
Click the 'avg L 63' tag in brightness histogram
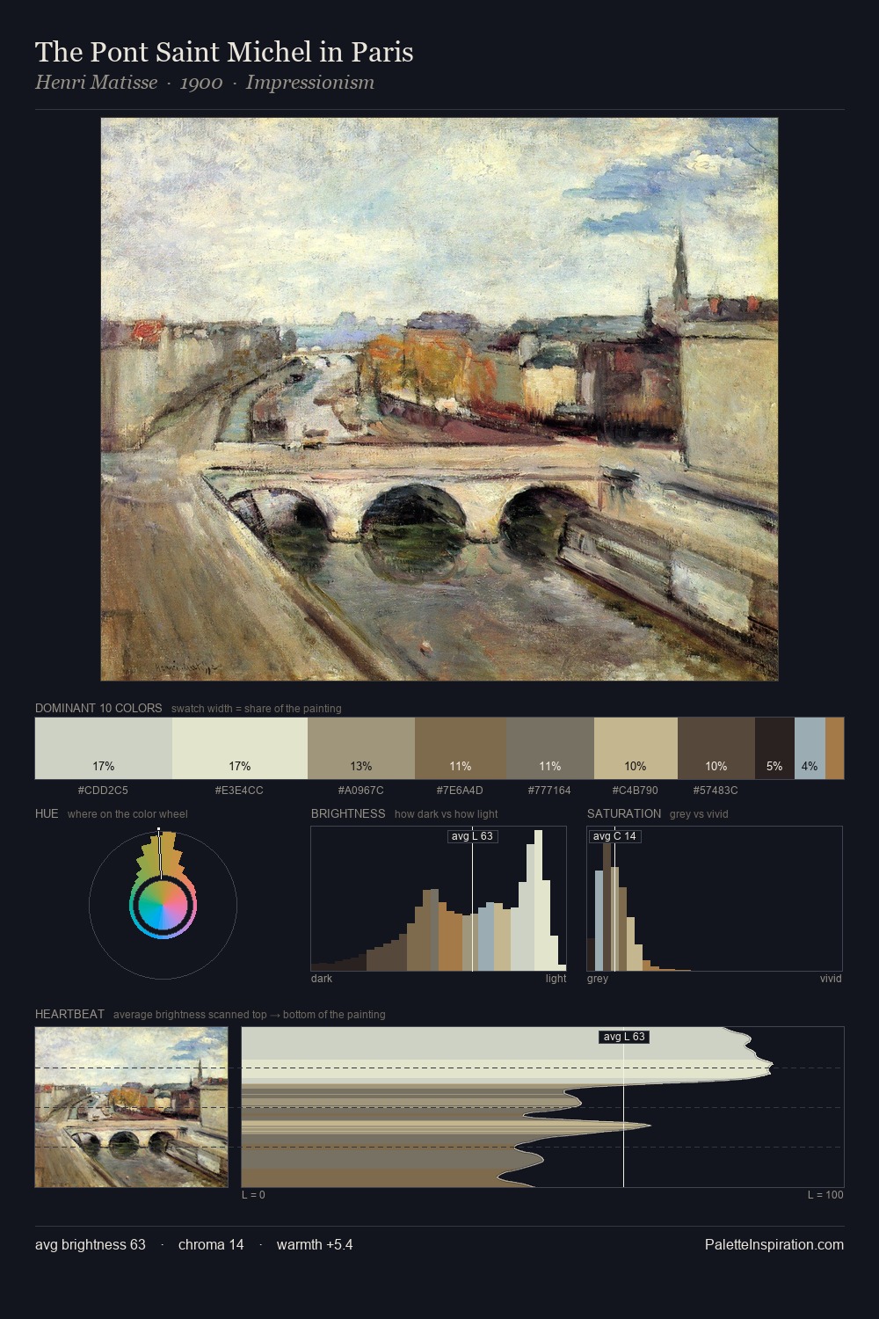[x=472, y=836]
